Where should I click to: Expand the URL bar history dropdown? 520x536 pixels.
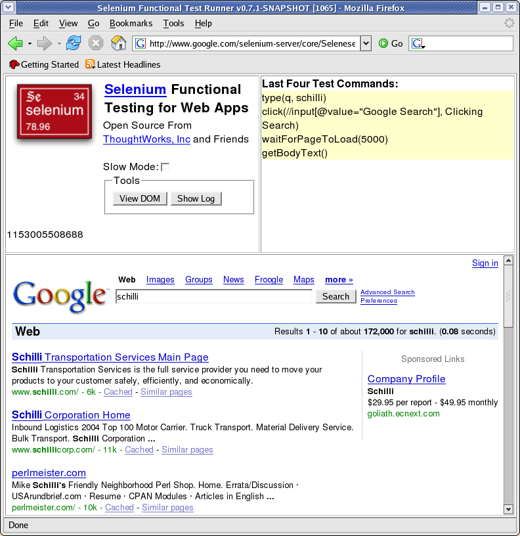366,43
